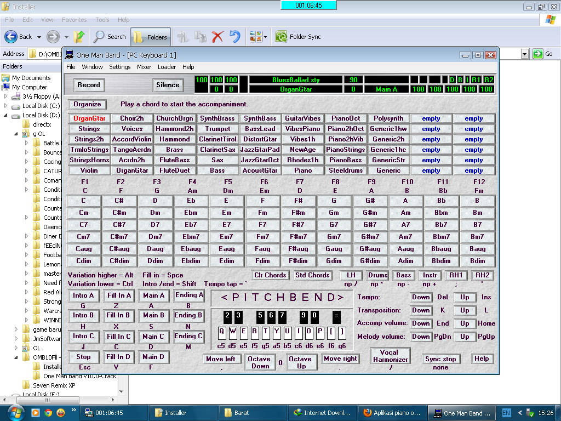Toggle the LH accompaniment part
This screenshot has height=421, width=561.
[351, 275]
